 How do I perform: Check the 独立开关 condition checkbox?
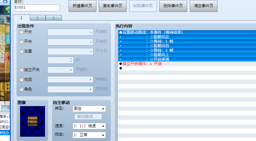(x=21, y=70)
